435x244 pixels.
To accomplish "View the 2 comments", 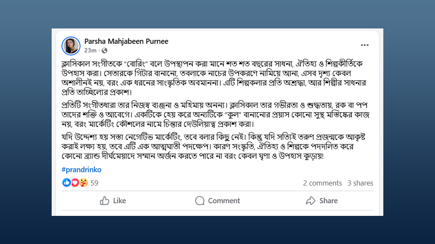I will point(322,183).
